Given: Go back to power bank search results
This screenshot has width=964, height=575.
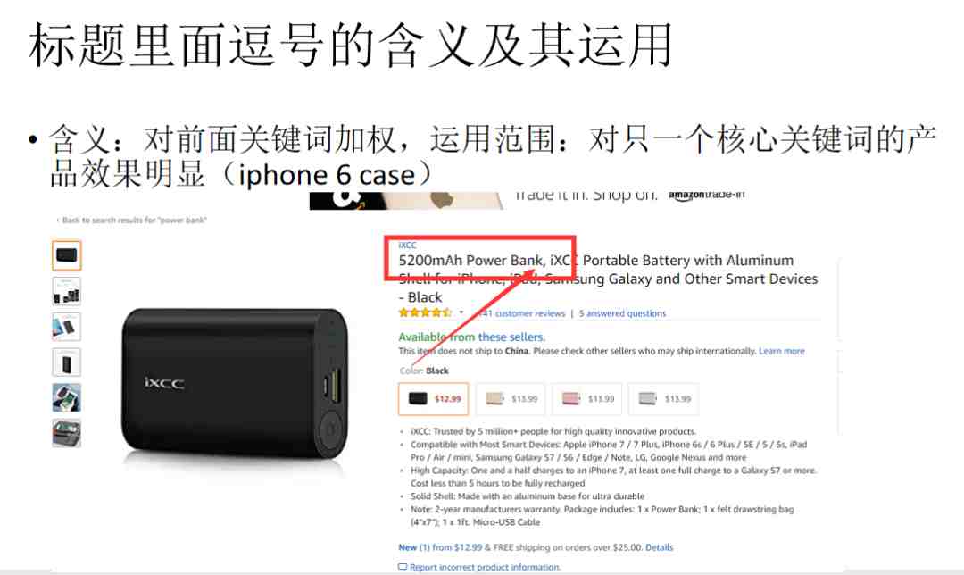Looking at the screenshot, I should pos(131,221).
